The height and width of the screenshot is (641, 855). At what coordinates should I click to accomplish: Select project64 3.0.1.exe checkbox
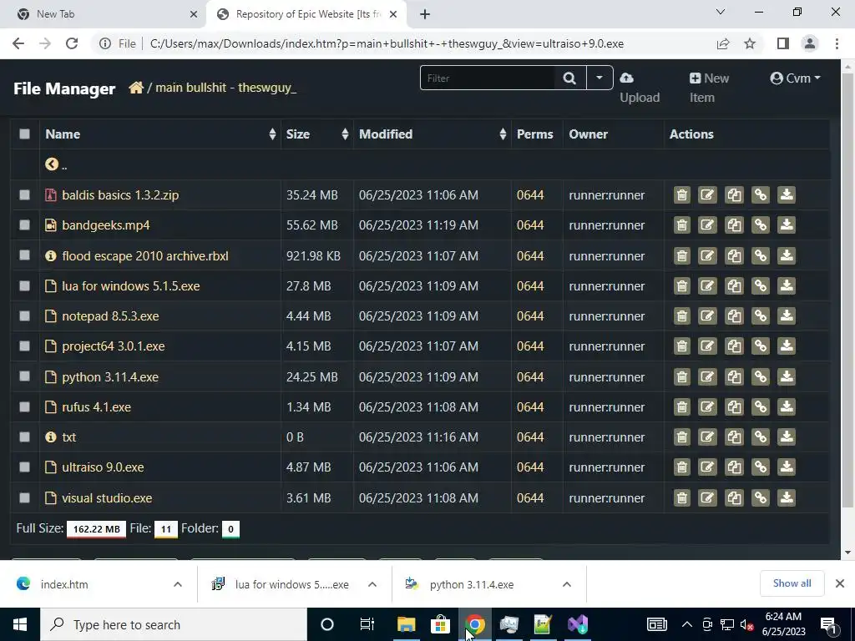(x=24, y=346)
